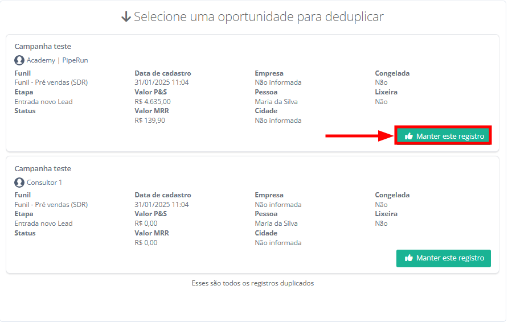Click Maria da Silva in the second card

pyautogui.click(x=276, y=223)
